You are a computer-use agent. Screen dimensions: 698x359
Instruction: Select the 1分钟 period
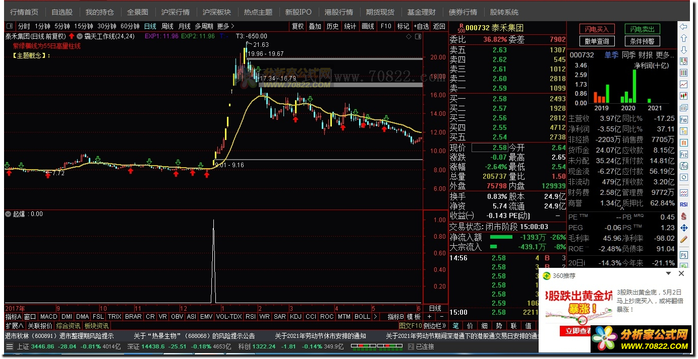point(42,26)
